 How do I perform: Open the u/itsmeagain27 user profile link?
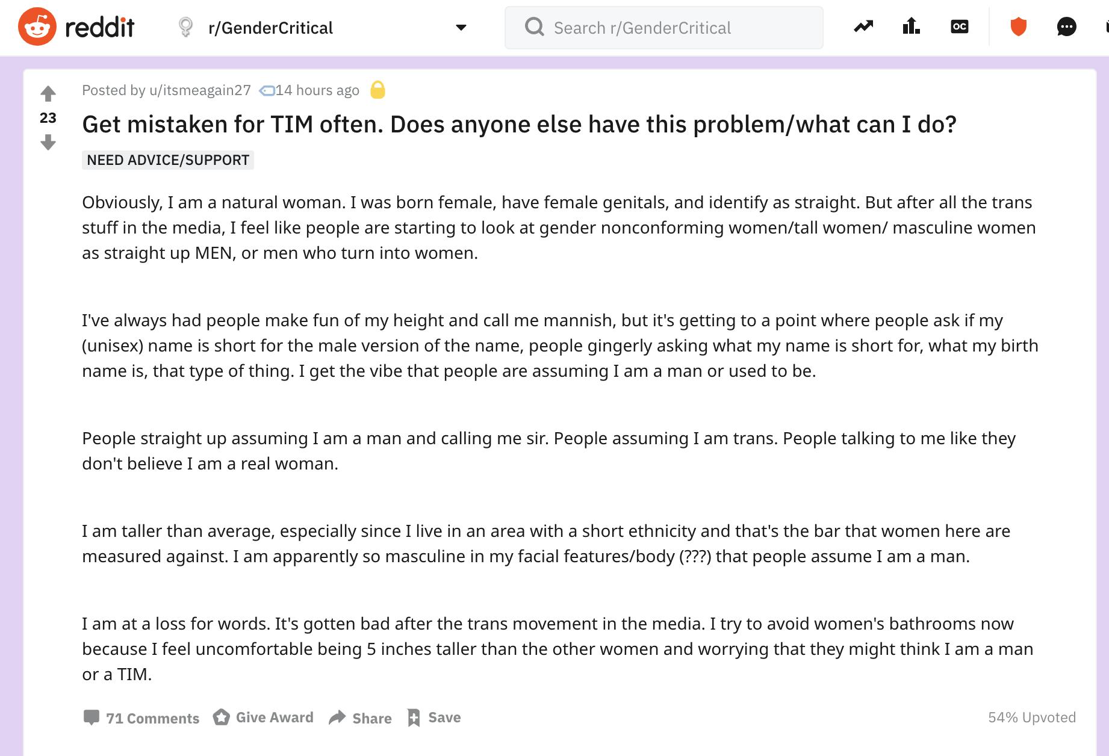[199, 90]
